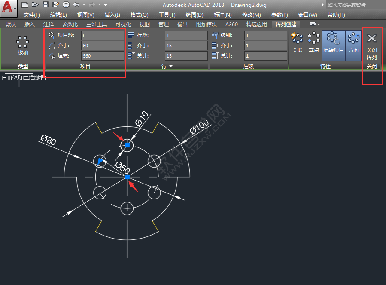Image resolution: width=386 pixels, height=285 pixels.
Task: Click the Open file folder icon
Action: coord(35,5)
